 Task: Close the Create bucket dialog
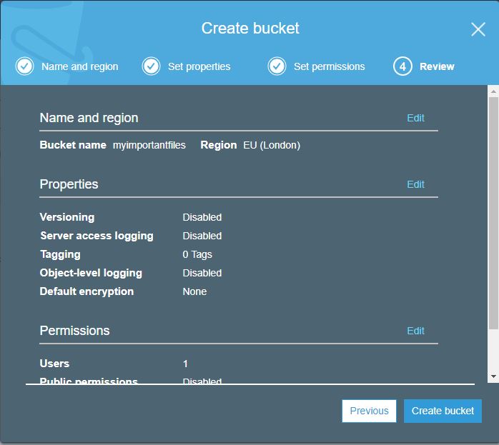[x=478, y=29]
